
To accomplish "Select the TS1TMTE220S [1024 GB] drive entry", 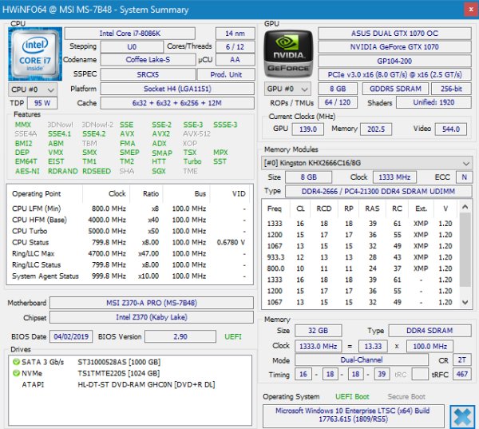I will (x=118, y=373).
